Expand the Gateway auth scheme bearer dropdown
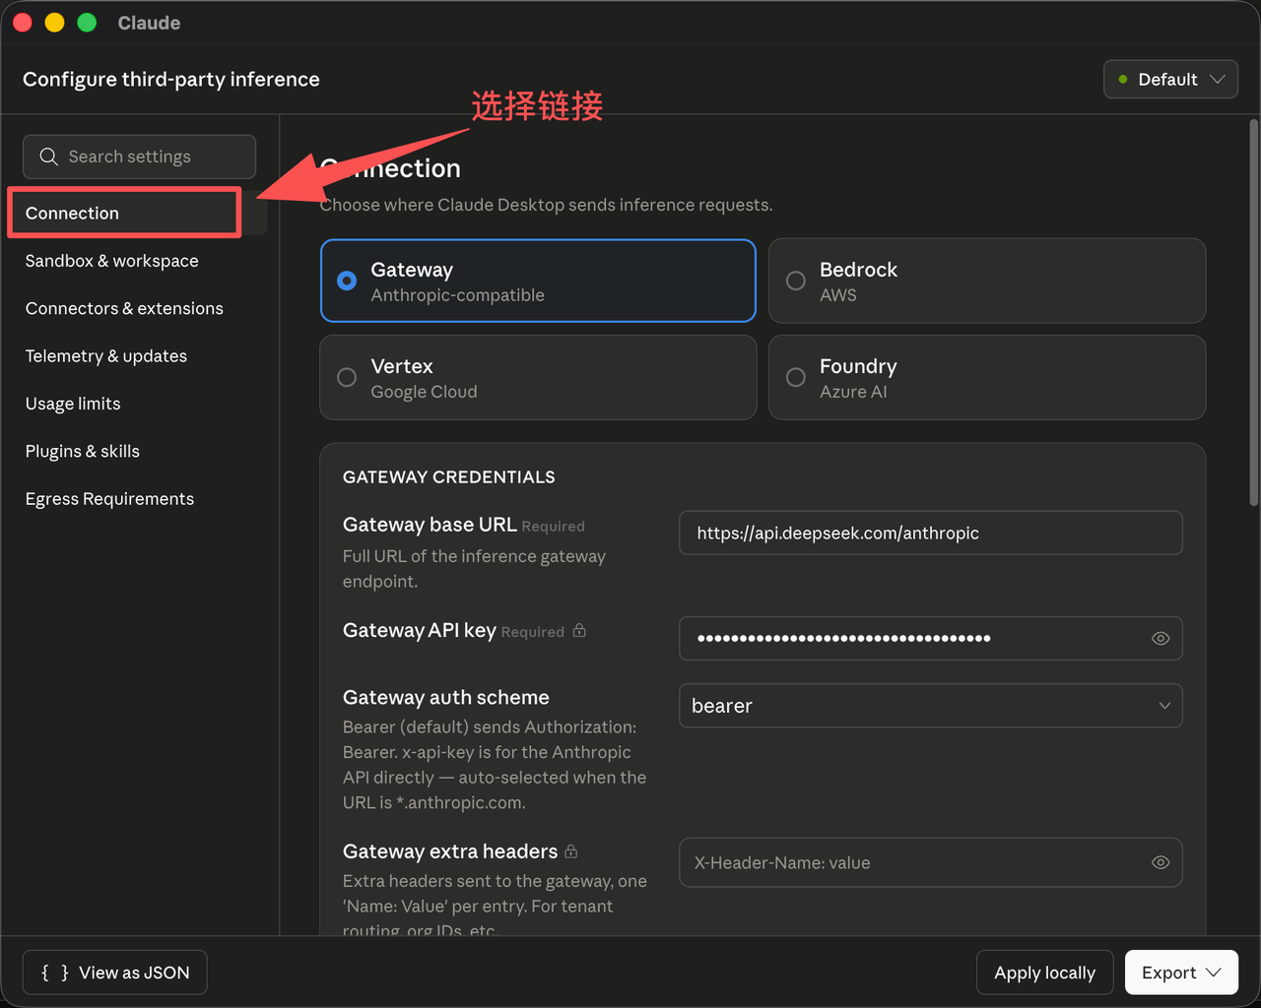This screenshot has height=1008, width=1261. 931,706
